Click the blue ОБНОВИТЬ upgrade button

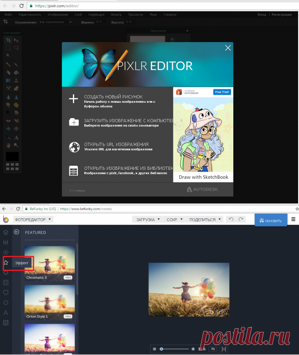tap(271, 220)
